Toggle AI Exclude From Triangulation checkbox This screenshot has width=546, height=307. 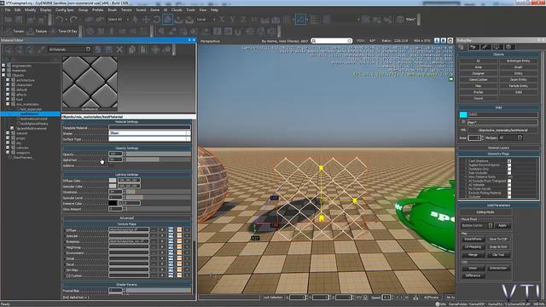point(509,181)
